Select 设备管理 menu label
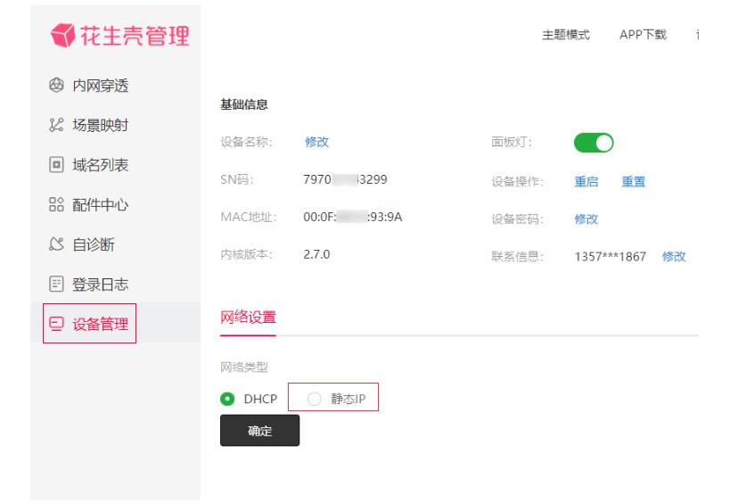 (x=100, y=324)
